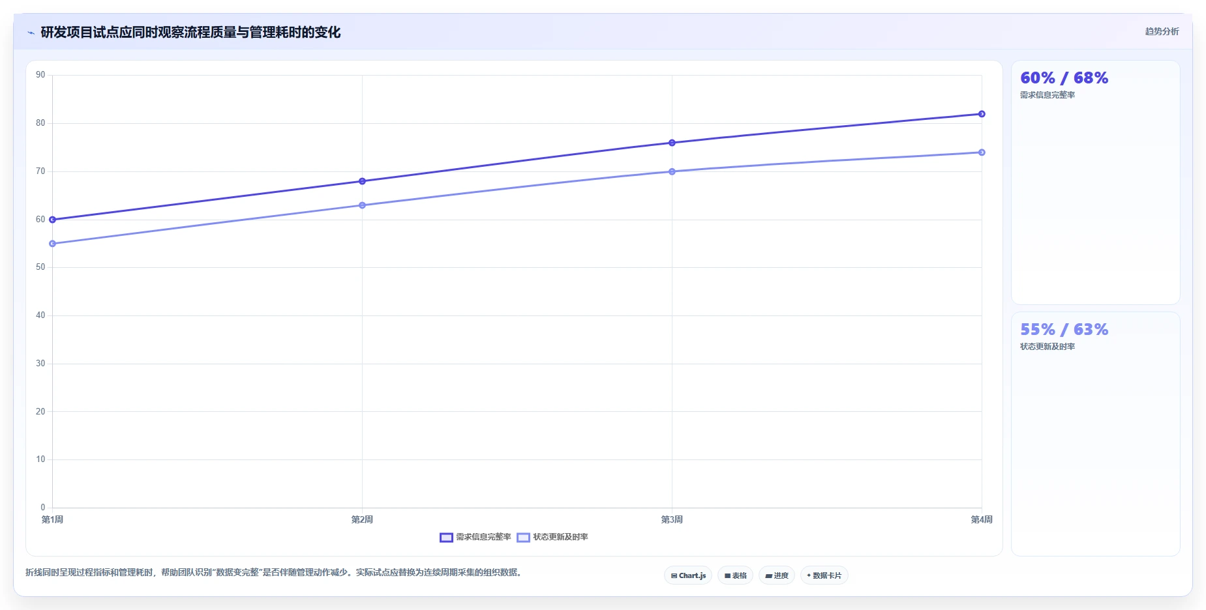Click the trend icon beside the chart title
The image size is (1206, 610).
point(31,33)
